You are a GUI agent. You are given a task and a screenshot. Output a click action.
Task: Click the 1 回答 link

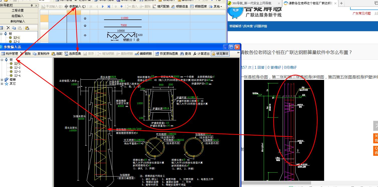pos(259,67)
